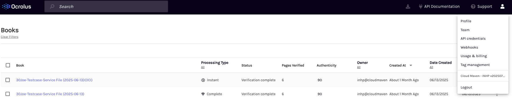Click the Complete processing diamond icon
Image resolution: width=512 pixels, height=100 pixels.
tap(203, 94)
